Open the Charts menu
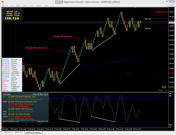176x135 pixels. (x=25, y=5)
